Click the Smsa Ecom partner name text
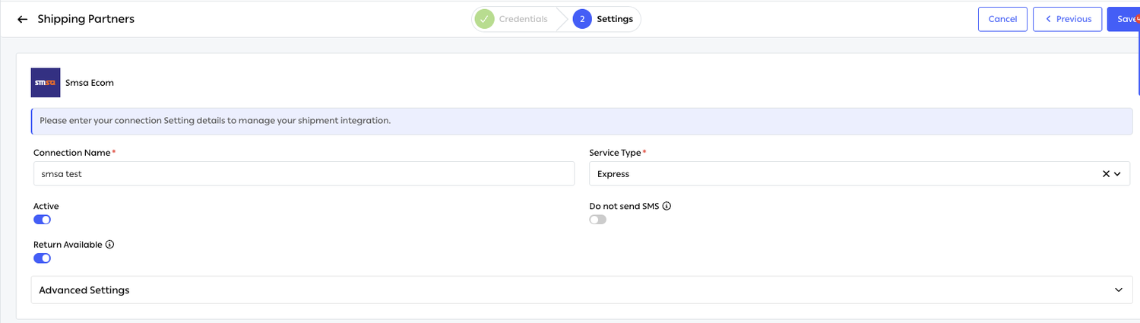The height and width of the screenshot is (323, 1140). [x=90, y=83]
